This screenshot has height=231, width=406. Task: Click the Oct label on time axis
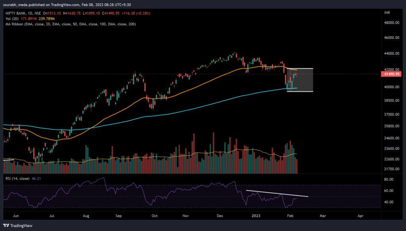point(155,216)
